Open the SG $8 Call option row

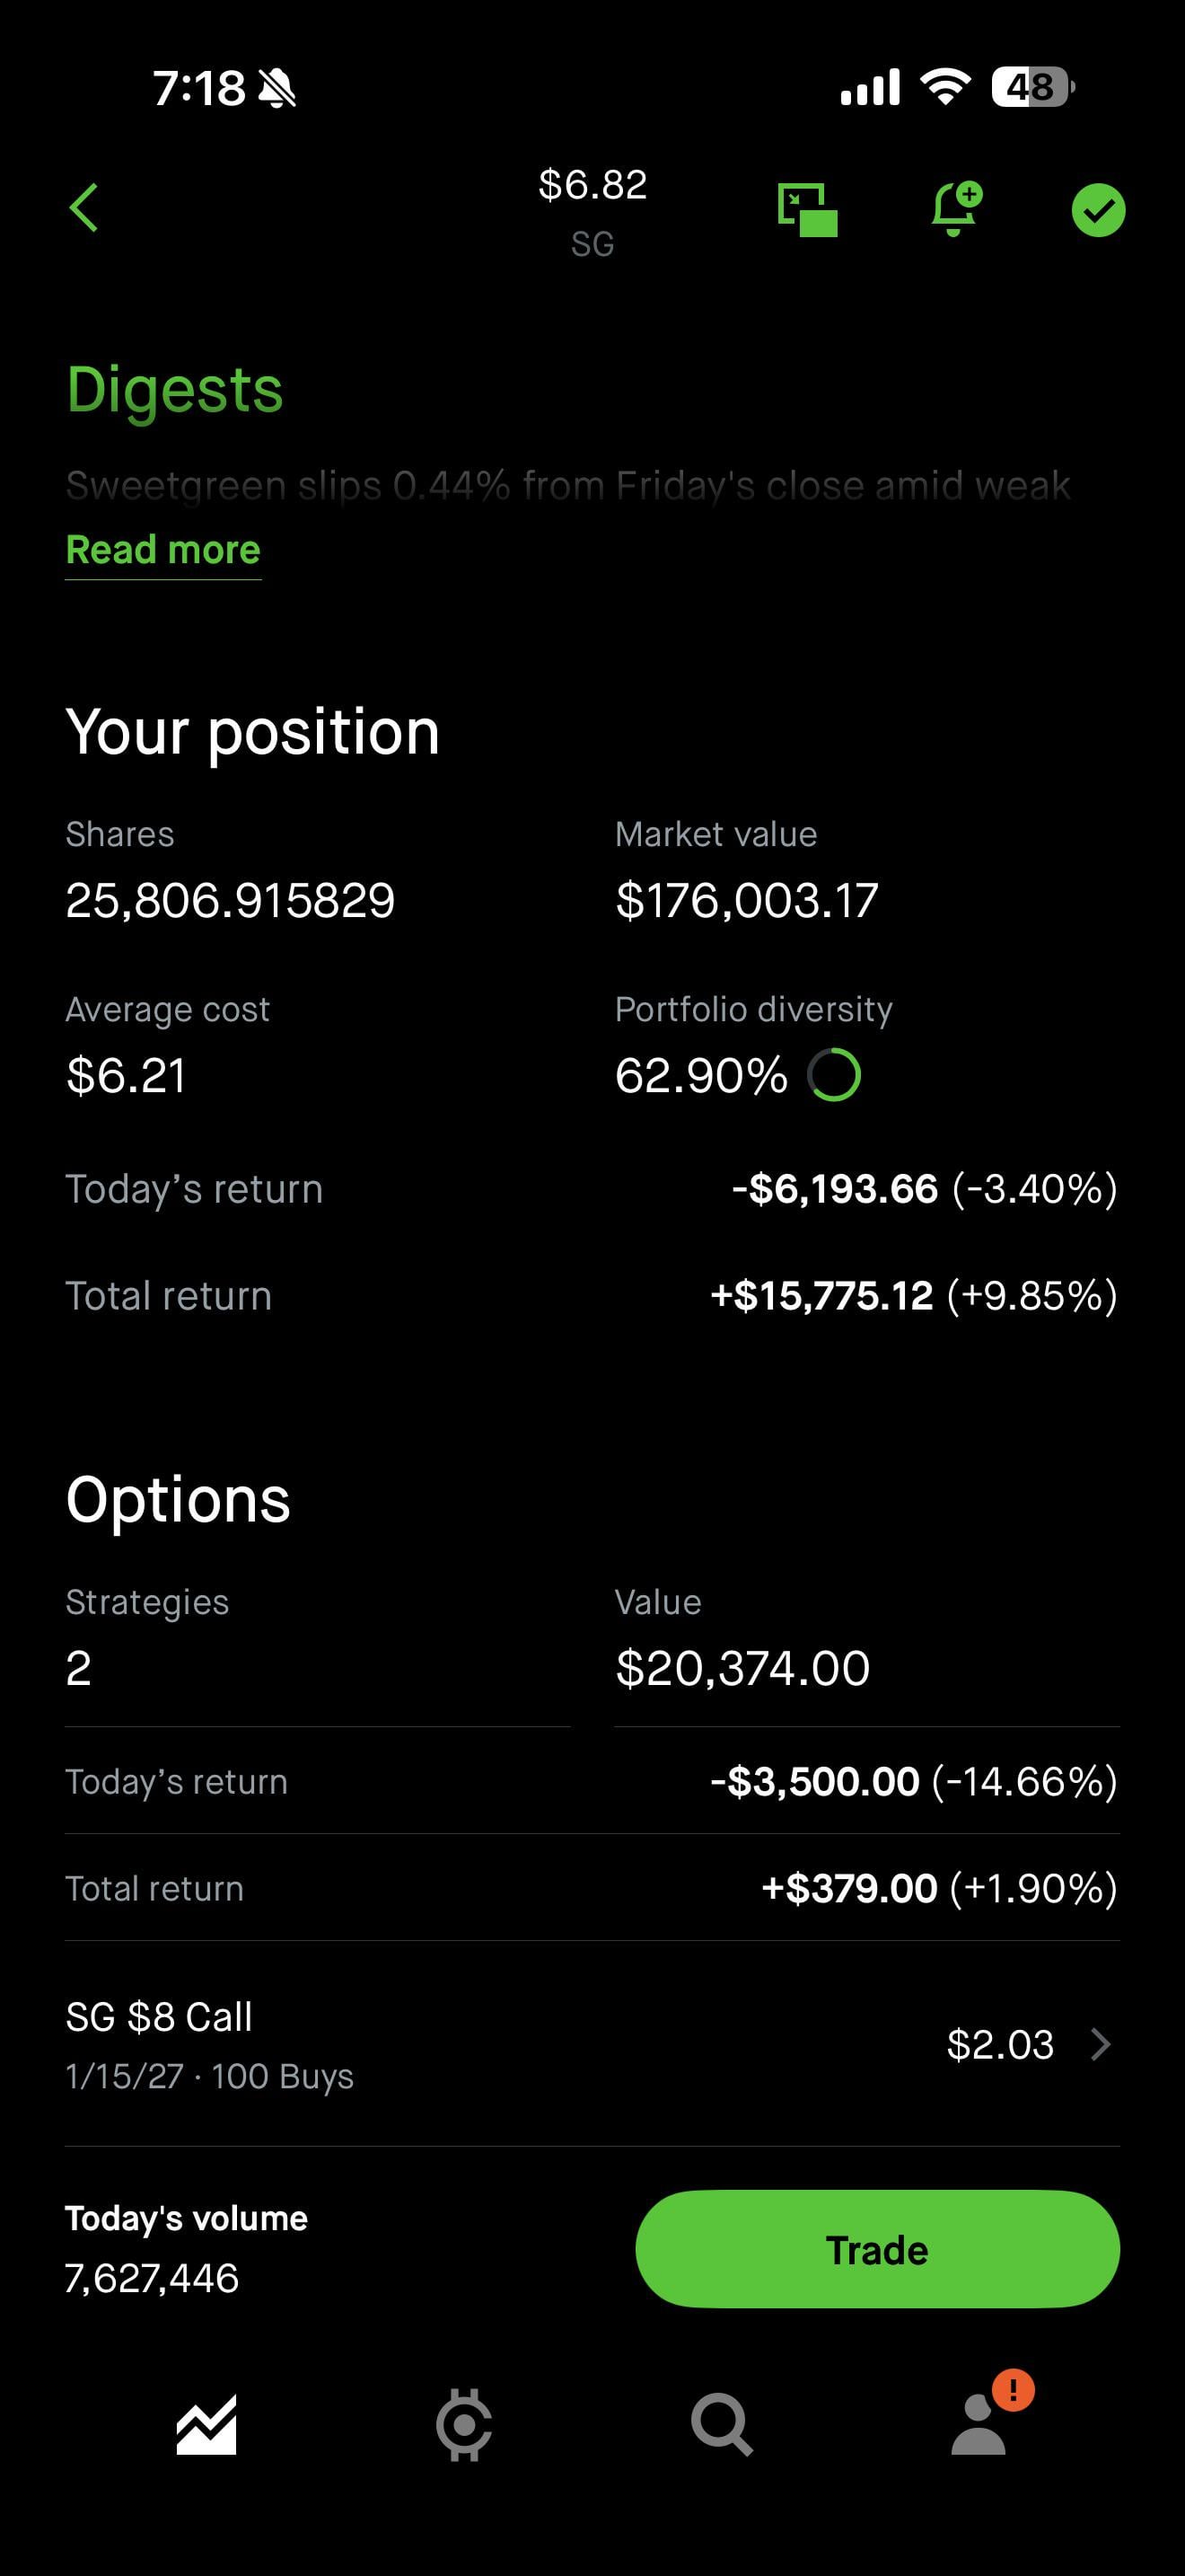point(399,2045)
